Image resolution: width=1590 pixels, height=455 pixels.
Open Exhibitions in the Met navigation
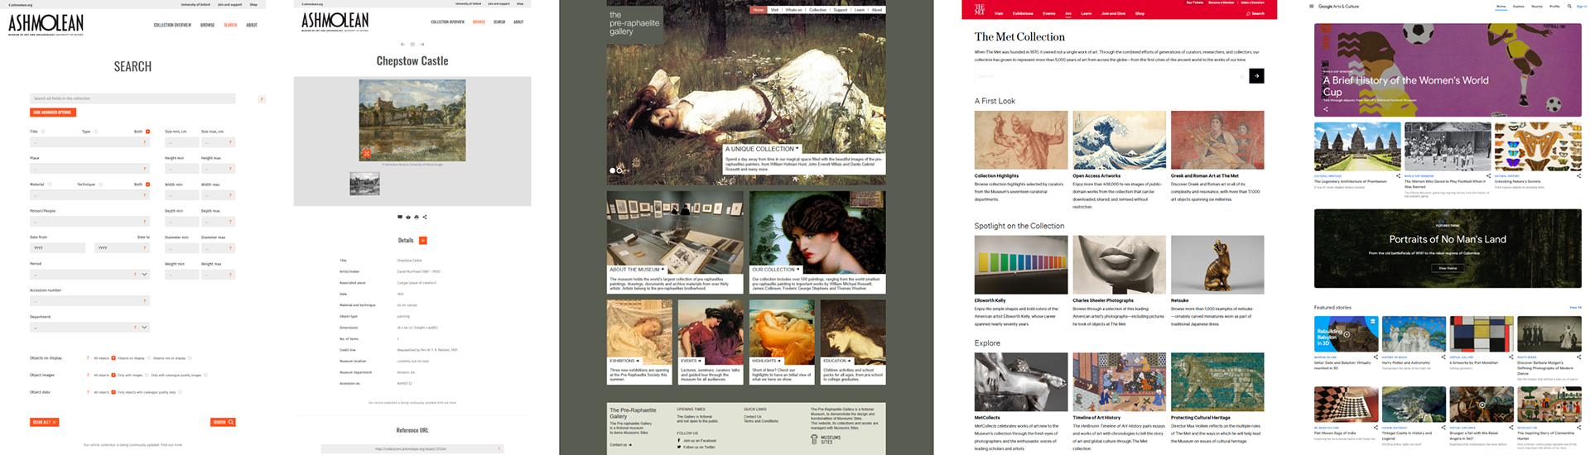click(x=1023, y=13)
